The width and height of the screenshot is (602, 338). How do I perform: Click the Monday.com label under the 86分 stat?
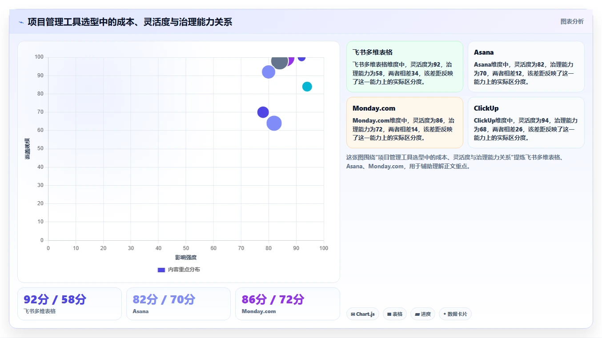point(259,311)
